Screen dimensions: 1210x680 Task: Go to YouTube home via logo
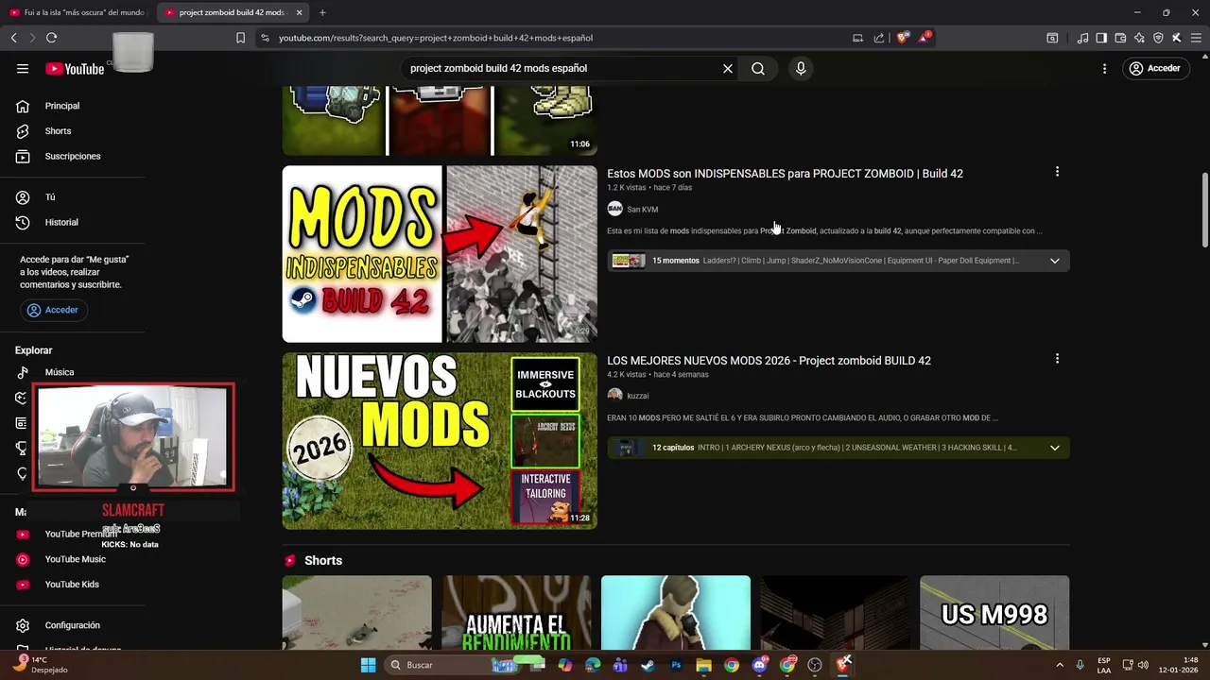(75, 68)
